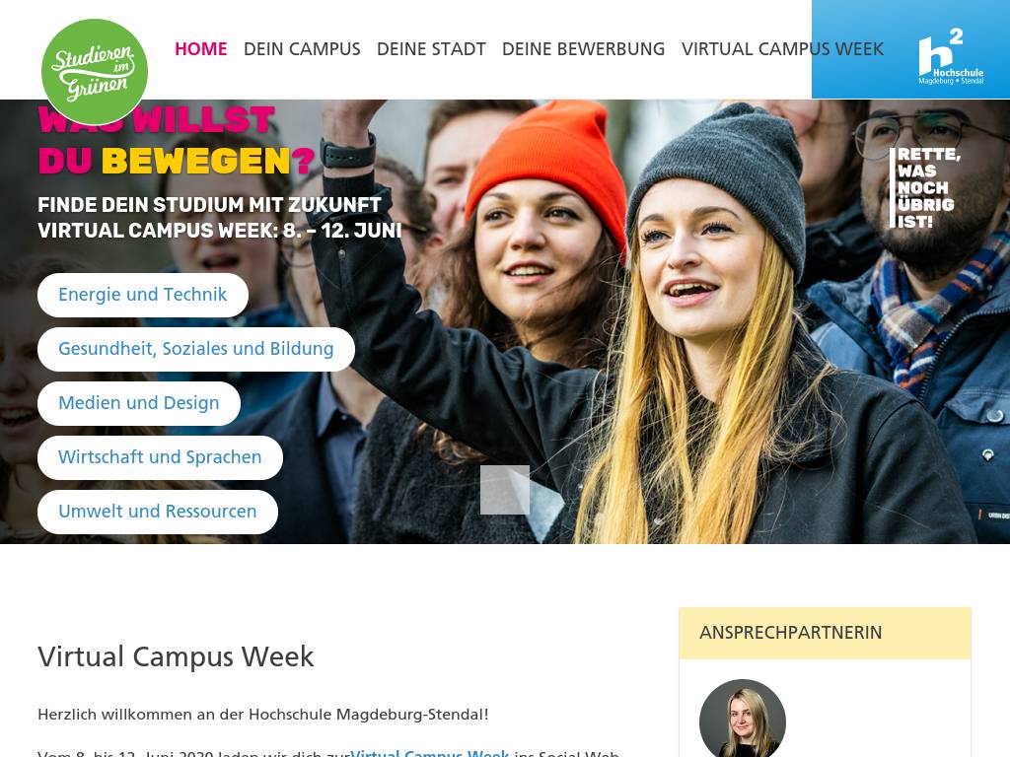
Task: Click the Medien und Design button
Action: pyautogui.click(x=139, y=403)
